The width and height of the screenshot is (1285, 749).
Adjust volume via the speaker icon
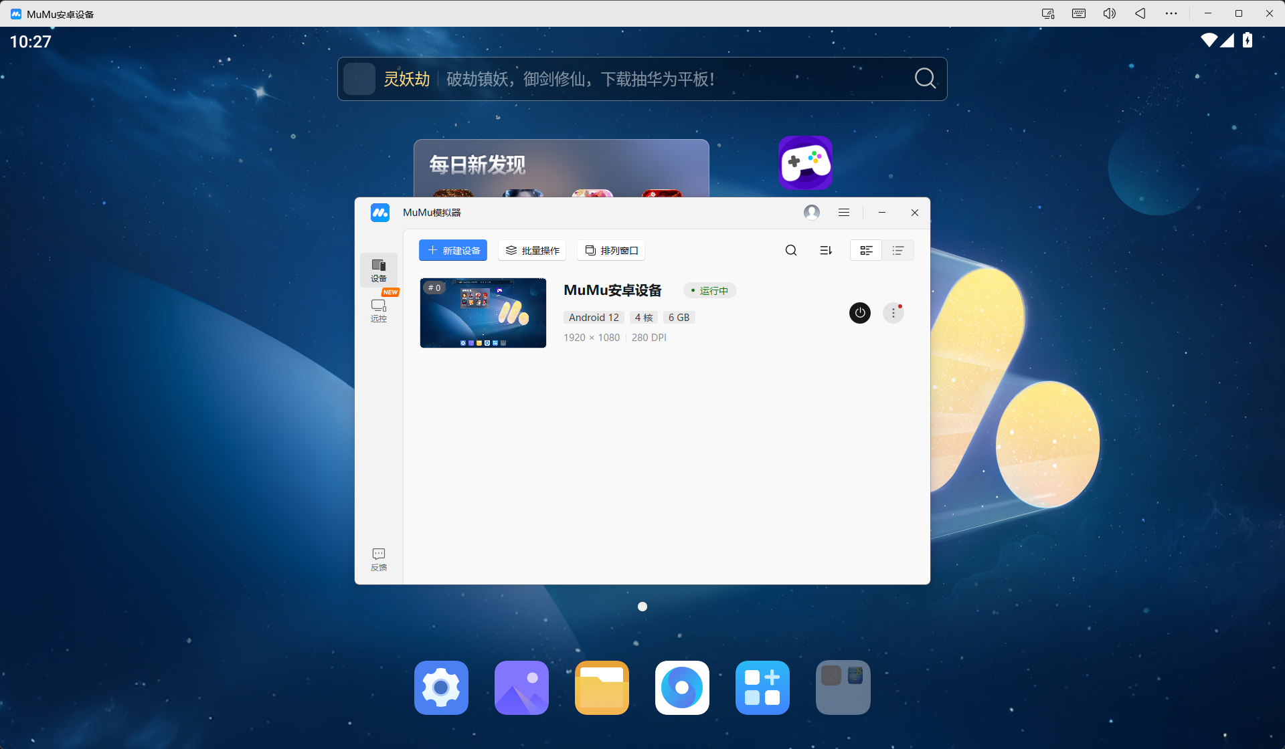pos(1109,13)
